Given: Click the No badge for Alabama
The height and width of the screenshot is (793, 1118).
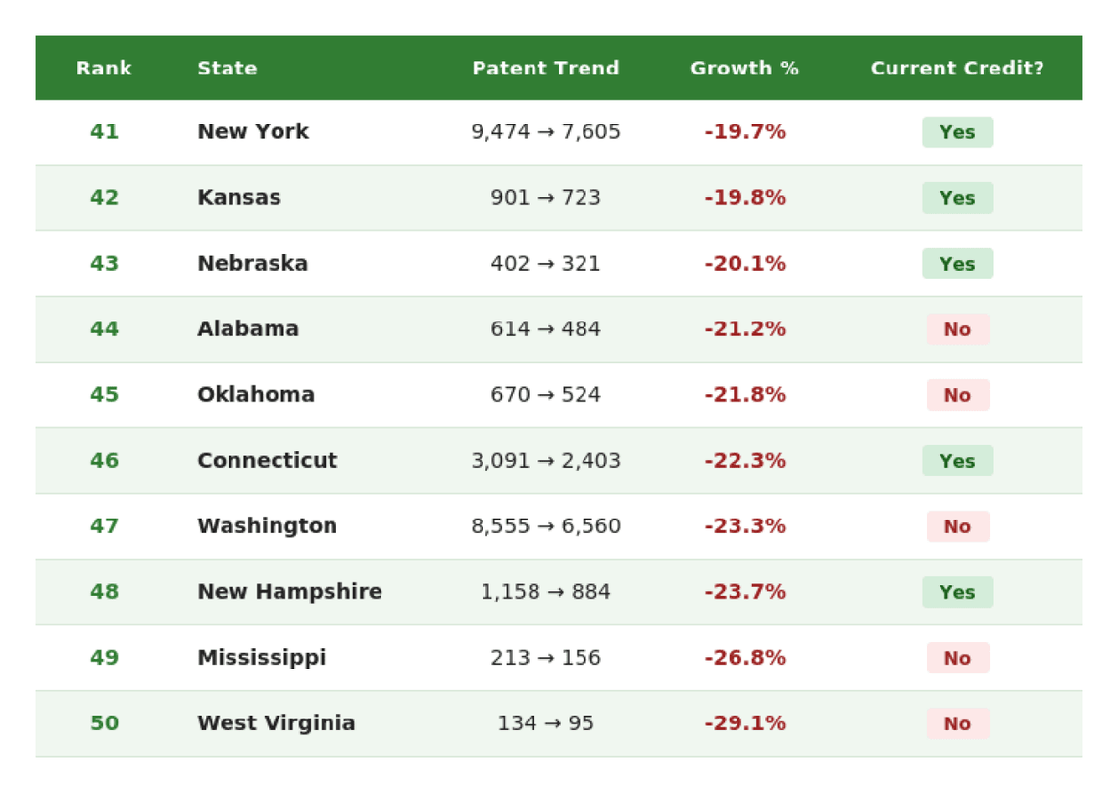Looking at the screenshot, I should coord(957,329).
